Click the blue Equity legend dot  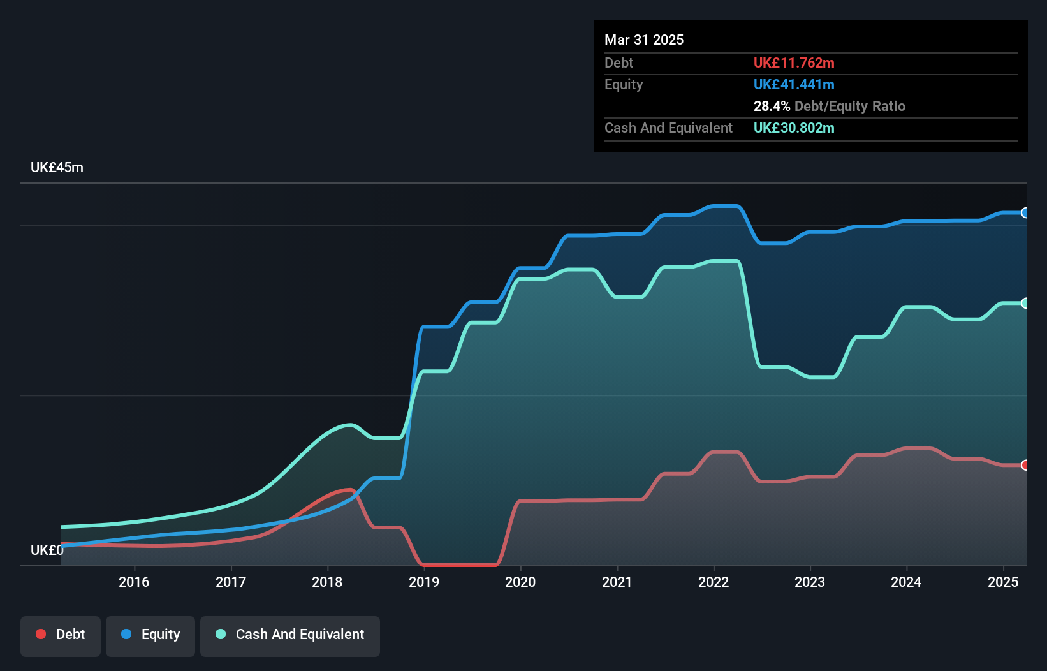point(127,634)
